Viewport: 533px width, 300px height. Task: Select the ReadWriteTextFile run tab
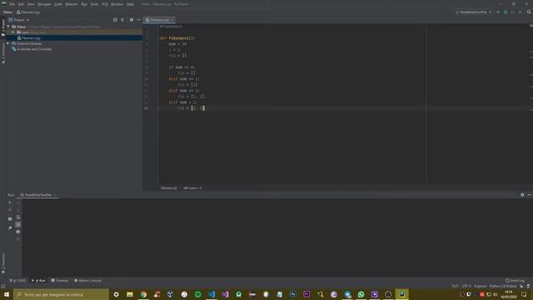[x=38, y=195]
